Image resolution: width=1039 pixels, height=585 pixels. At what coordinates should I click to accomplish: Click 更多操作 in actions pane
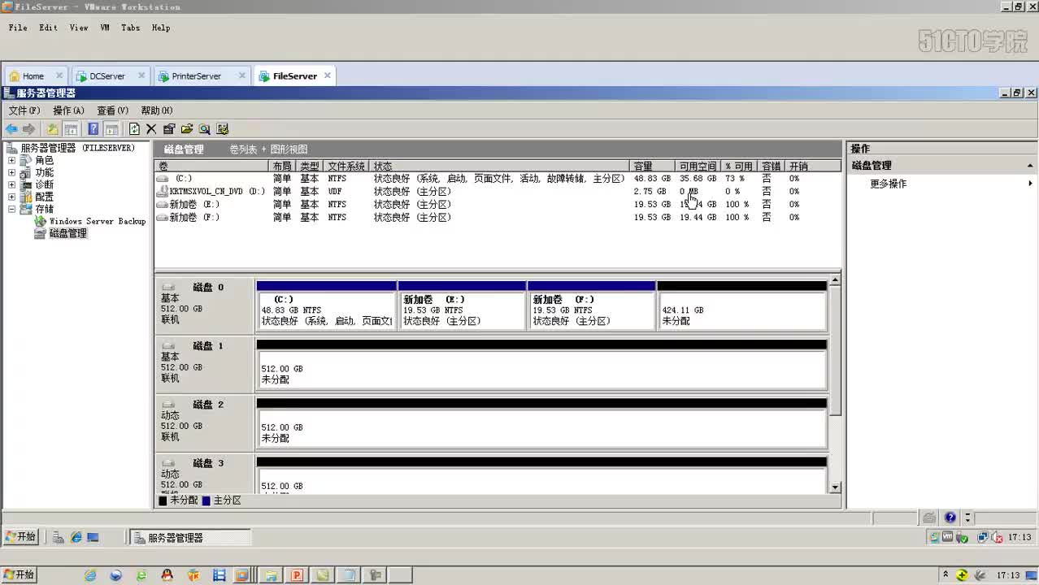888,184
